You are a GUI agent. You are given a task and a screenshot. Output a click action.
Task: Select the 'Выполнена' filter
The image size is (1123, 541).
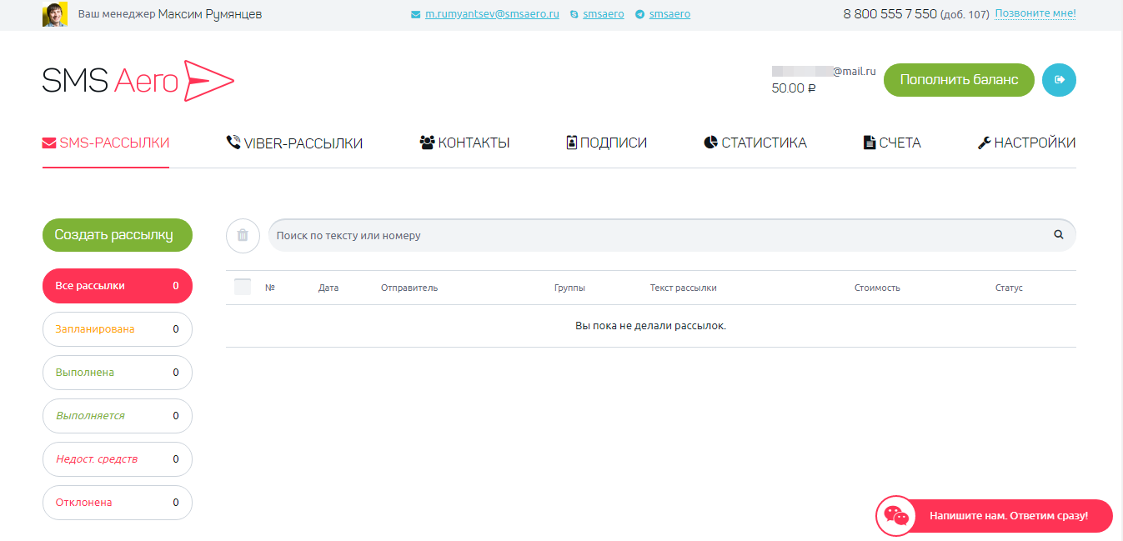[118, 373]
